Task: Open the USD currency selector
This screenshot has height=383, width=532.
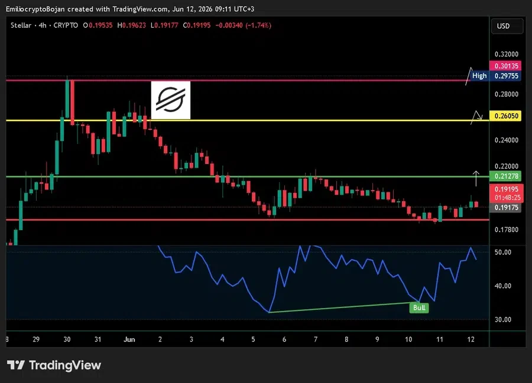Action: click(507, 26)
